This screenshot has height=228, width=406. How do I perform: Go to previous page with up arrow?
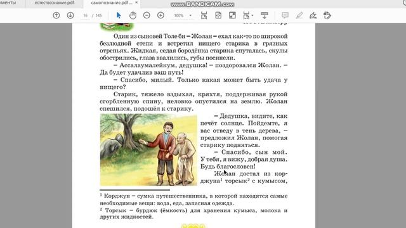click(56, 15)
